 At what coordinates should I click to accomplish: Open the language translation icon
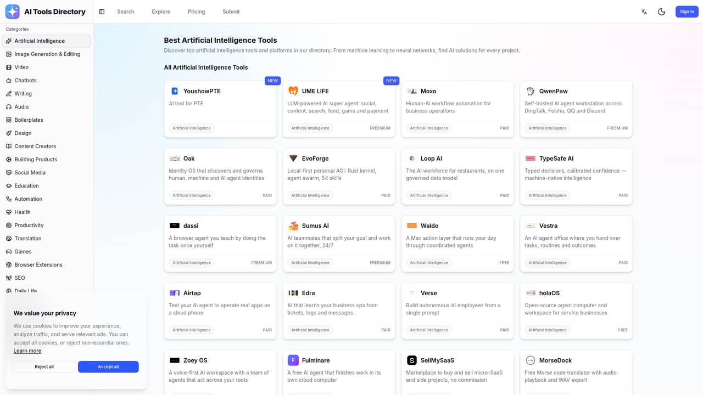click(x=644, y=12)
